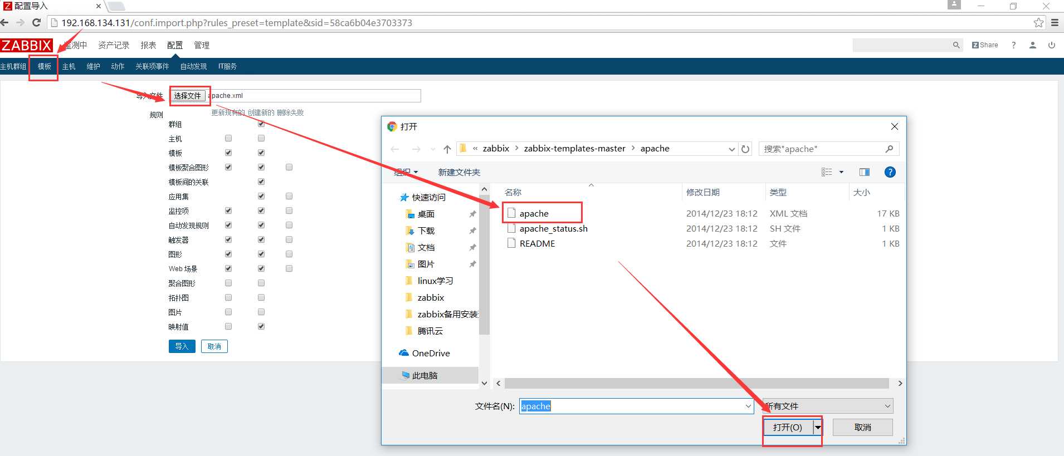This screenshot has height=456, width=1064.
Task: Select 此电脑 in the sidebar
Action: click(424, 375)
